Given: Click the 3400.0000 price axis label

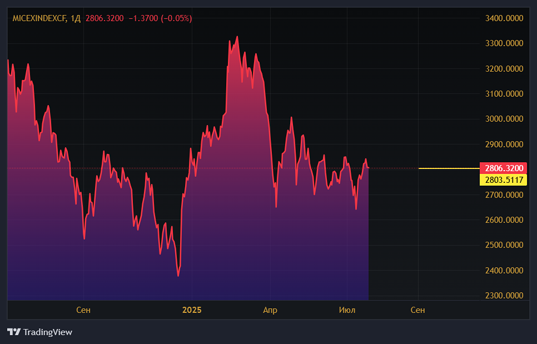Looking at the screenshot, I should (x=504, y=18).
